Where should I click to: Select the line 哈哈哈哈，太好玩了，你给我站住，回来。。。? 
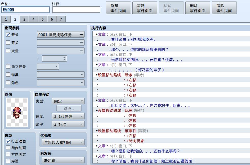coord(171,105)
